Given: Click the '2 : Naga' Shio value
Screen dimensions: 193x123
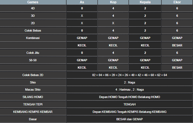Looking at the screenshot, I should tap(129, 82).
